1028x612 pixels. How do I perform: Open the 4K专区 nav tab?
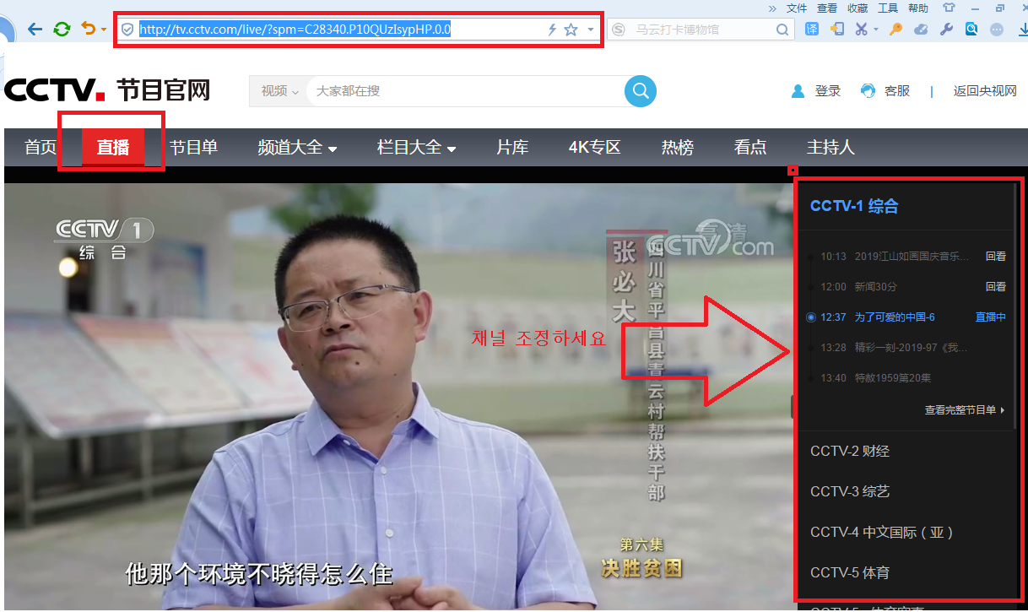click(x=594, y=148)
